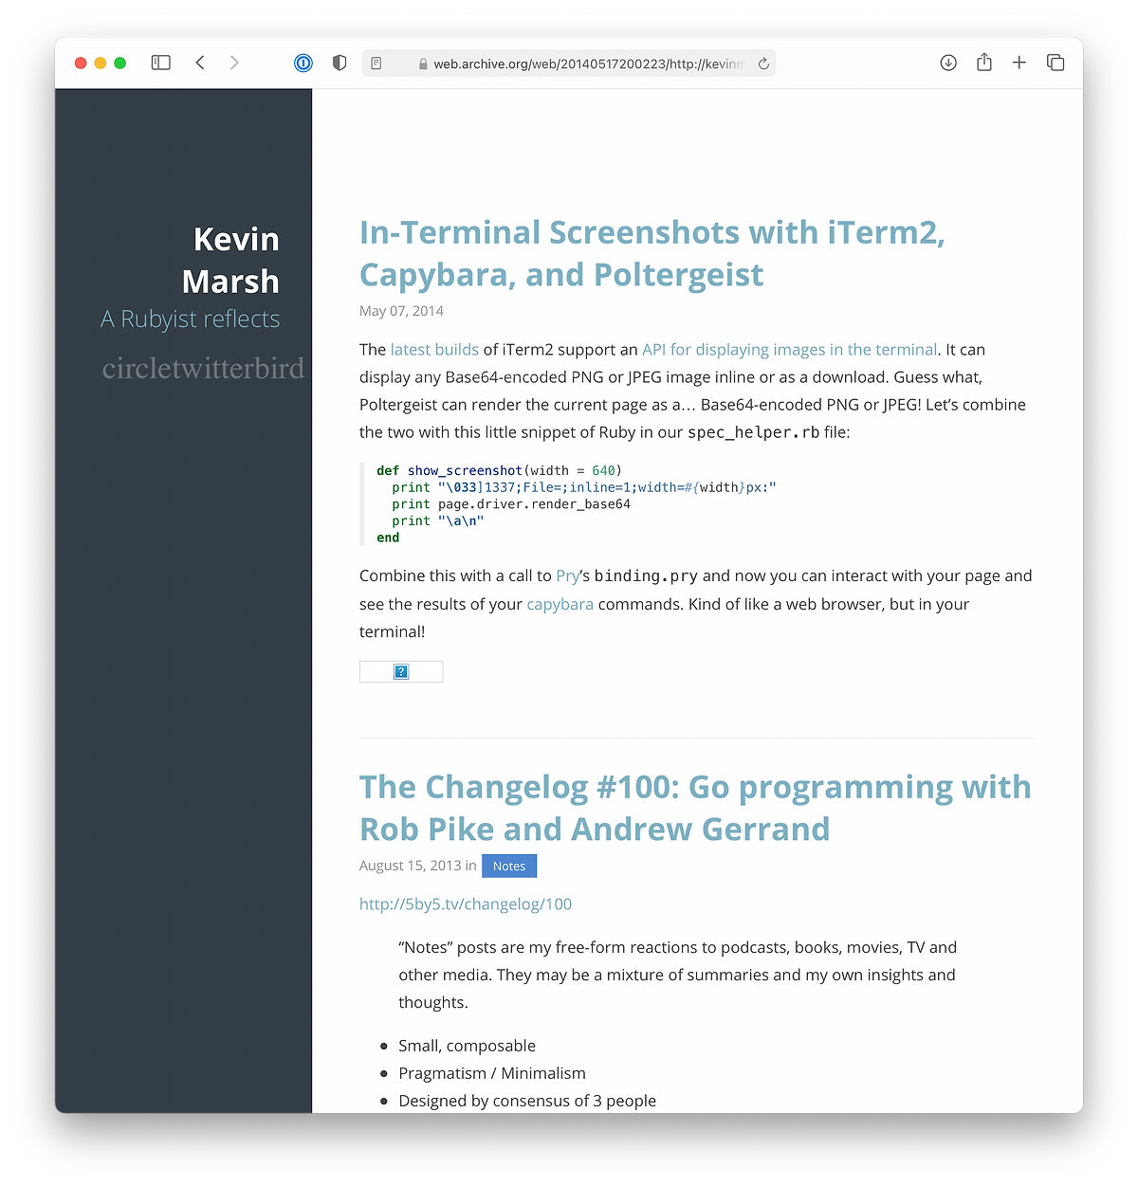The image size is (1138, 1186).
Task: Click the 'Small, composable' bullet
Action: point(467,1046)
